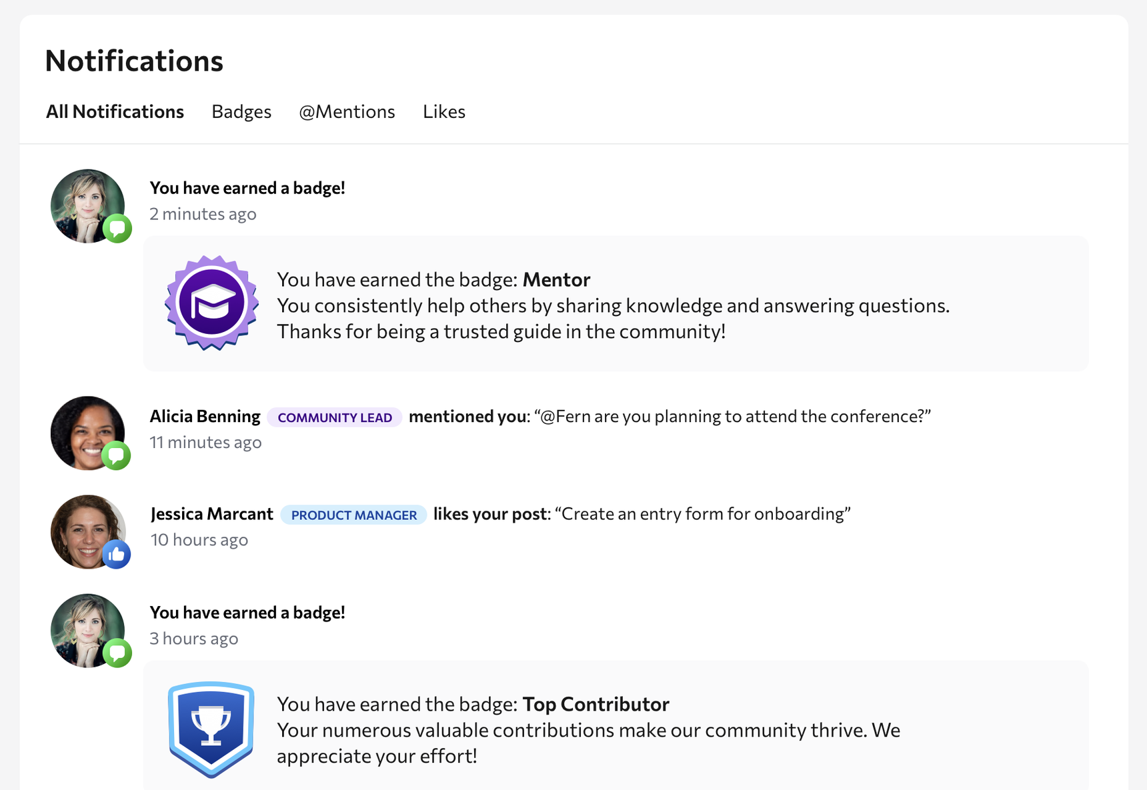This screenshot has width=1147, height=790.
Task: Click the Jessica Marcant name link
Action: click(211, 514)
